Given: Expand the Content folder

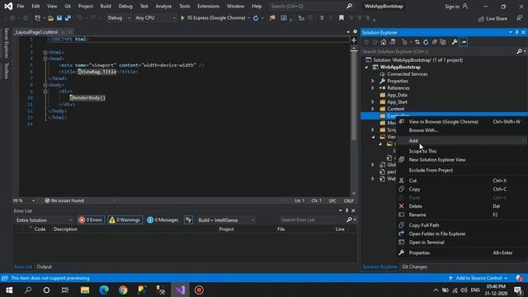Looking at the screenshot, I should [x=373, y=109].
